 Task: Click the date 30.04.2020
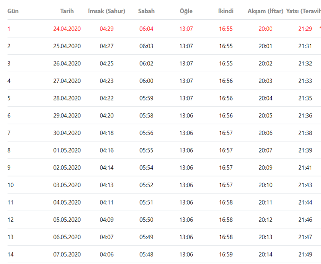tap(67, 133)
